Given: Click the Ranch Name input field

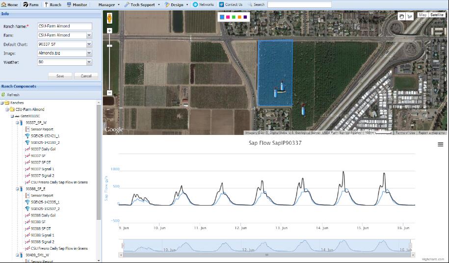Looking at the screenshot, I should point(64,26).
